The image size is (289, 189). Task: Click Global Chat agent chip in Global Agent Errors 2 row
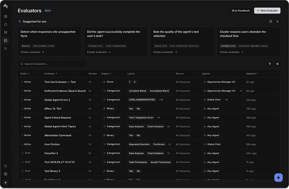tap(212, 100)
